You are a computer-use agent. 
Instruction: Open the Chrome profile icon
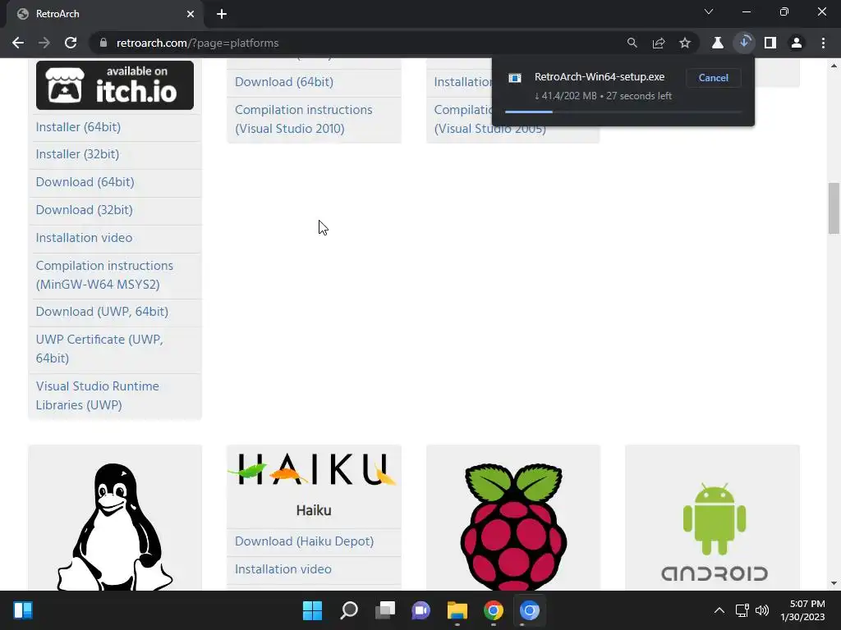pos(797,43)
